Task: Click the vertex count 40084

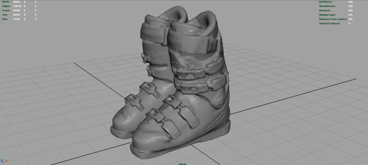Action: [17, 2]
